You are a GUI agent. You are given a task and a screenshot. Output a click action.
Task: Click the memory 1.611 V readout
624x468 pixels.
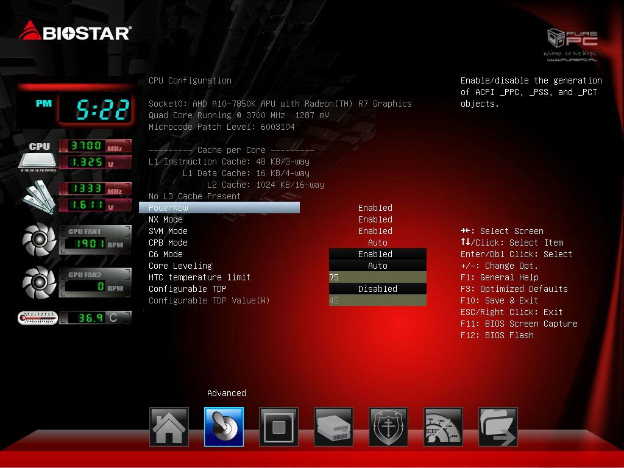[x=96, y=205]
